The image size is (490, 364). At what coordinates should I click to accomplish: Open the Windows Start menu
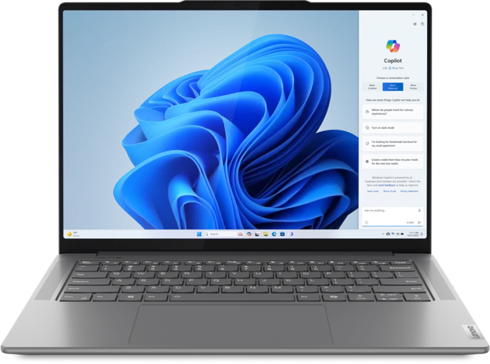(199, 234)
